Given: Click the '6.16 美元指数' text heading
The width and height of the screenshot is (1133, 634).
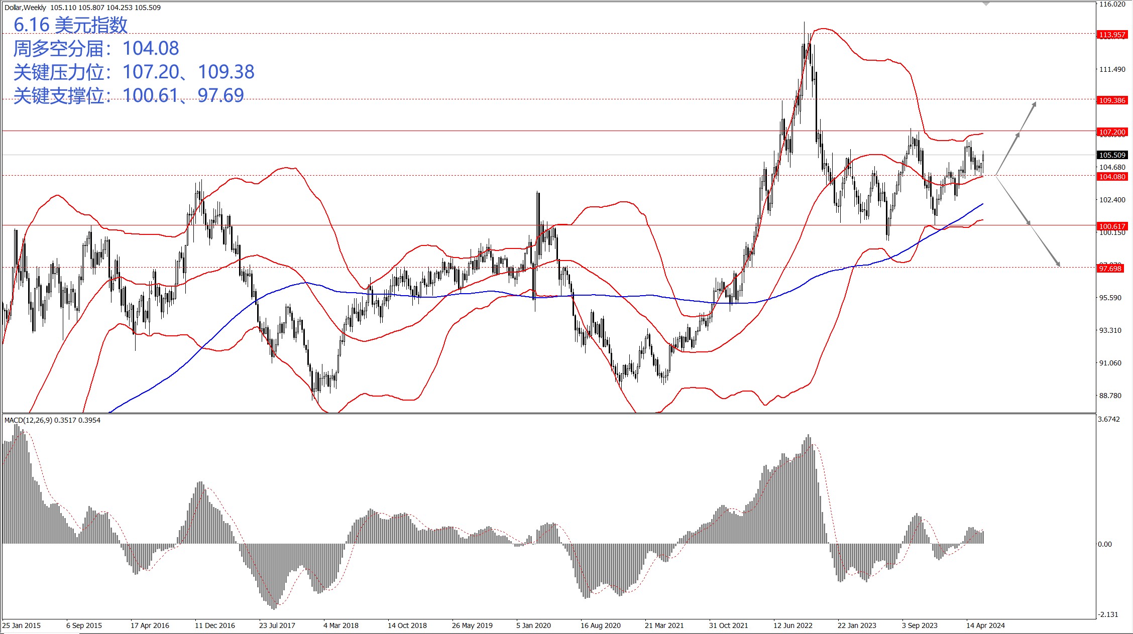Looking at the screenshot, I should 70,25.
